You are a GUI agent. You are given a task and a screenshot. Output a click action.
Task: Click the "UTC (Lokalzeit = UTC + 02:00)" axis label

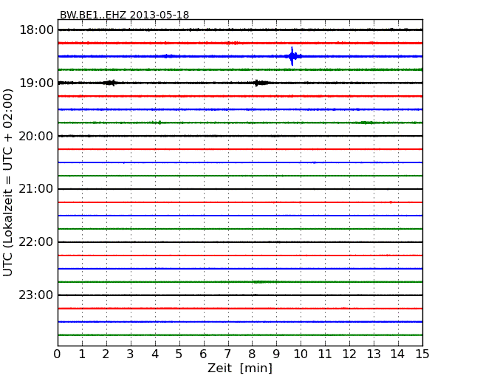[x=8, y=182]
